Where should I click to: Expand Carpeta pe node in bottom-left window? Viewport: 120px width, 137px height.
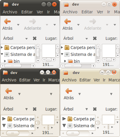[4, 119]
